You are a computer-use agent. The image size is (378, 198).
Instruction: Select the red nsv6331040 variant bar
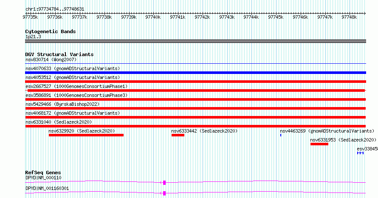pyautogui.click(x=195, y=126)
